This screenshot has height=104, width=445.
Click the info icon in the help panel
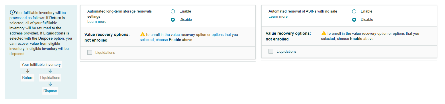[x=12, y=12]
